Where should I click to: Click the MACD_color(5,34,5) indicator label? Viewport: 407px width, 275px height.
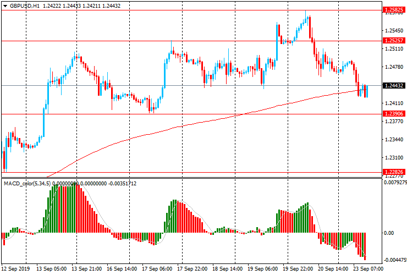[x=28, y=184]
